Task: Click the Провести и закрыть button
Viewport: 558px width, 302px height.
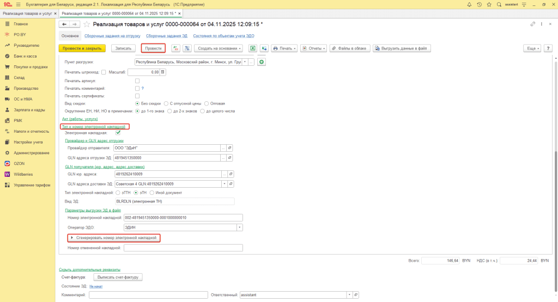Action: 82,48
